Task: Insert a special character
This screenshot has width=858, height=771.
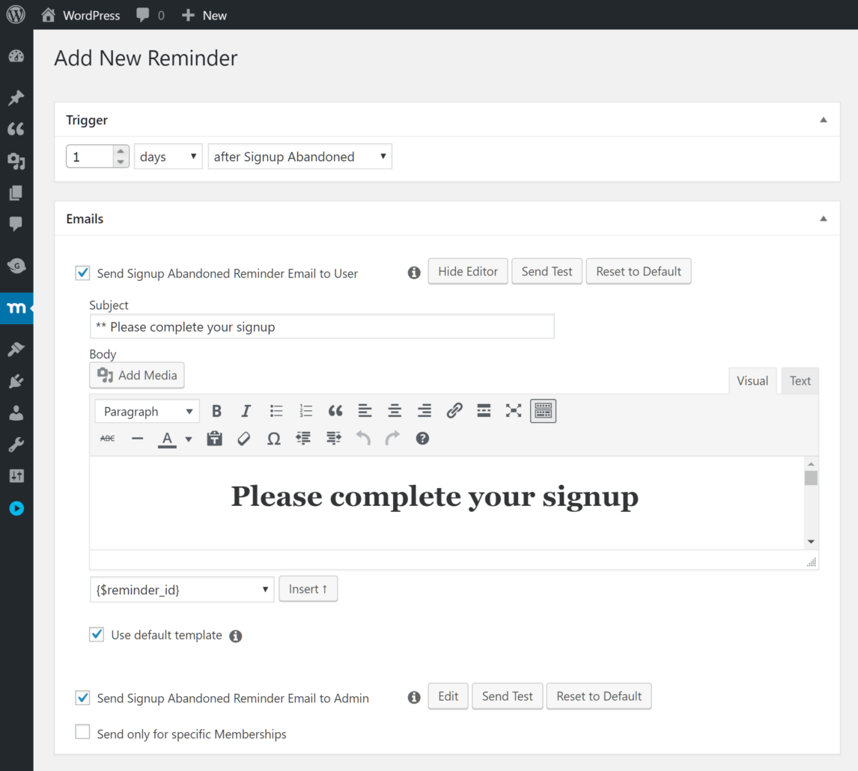Action: click(x=273, y=439)
